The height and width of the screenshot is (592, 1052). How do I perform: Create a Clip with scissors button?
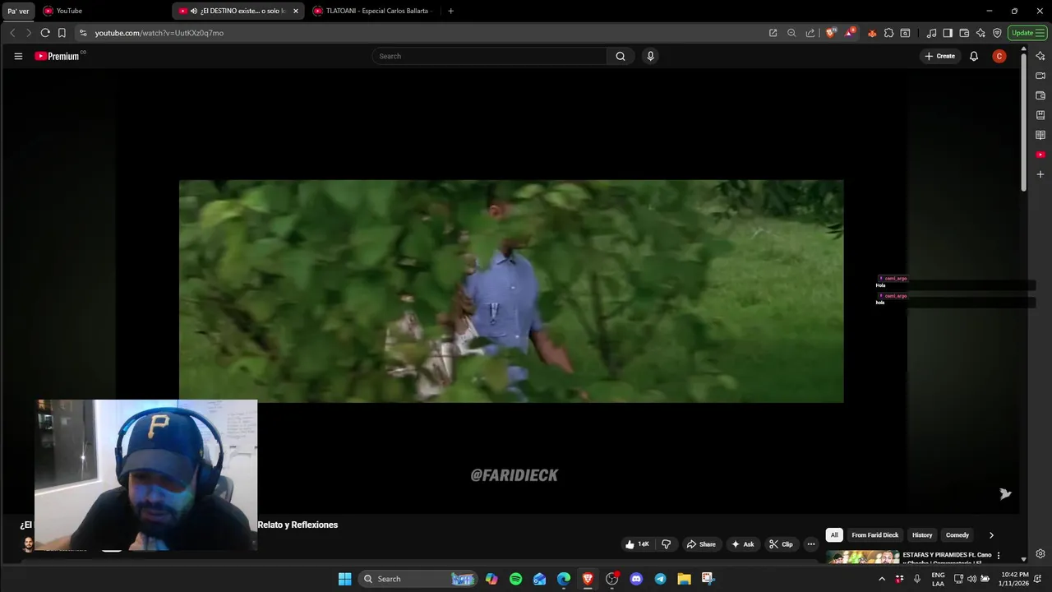(781, 544)
